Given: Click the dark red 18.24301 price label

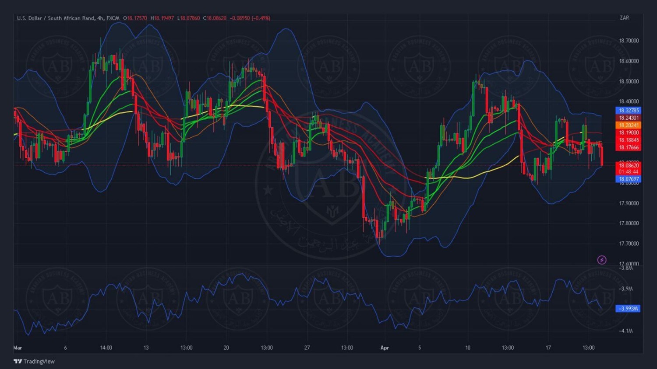Looking at the screenshot, I should pyautogui.click(x=629, y=118).
